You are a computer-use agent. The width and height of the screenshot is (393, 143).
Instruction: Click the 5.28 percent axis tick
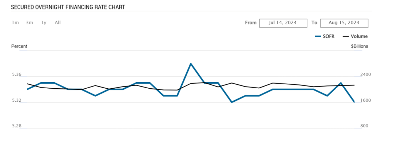click(x=16, y=126)
